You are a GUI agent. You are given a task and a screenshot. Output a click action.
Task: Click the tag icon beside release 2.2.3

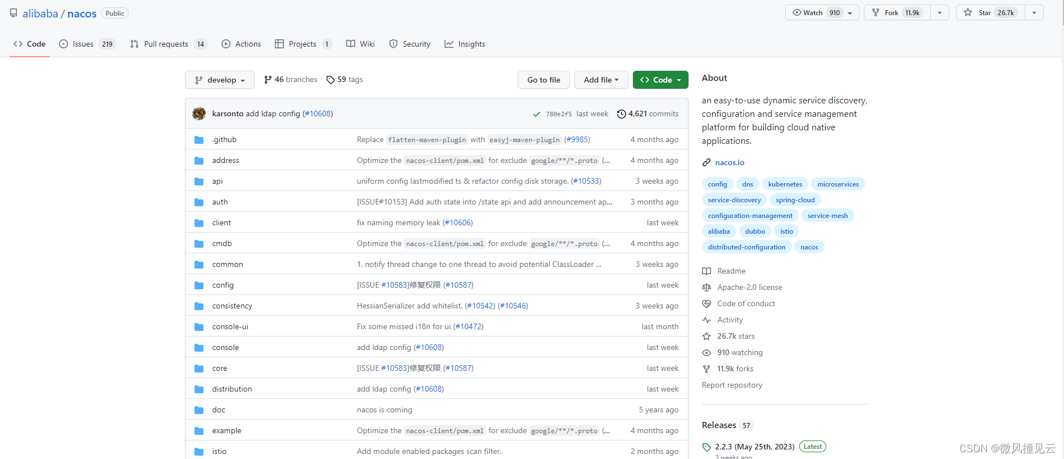[x=707, y=447]
